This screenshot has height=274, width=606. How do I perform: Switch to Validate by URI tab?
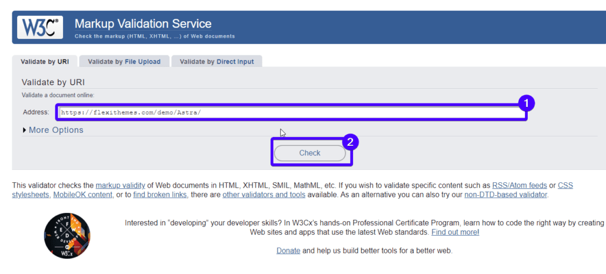(x=45, y=62)
